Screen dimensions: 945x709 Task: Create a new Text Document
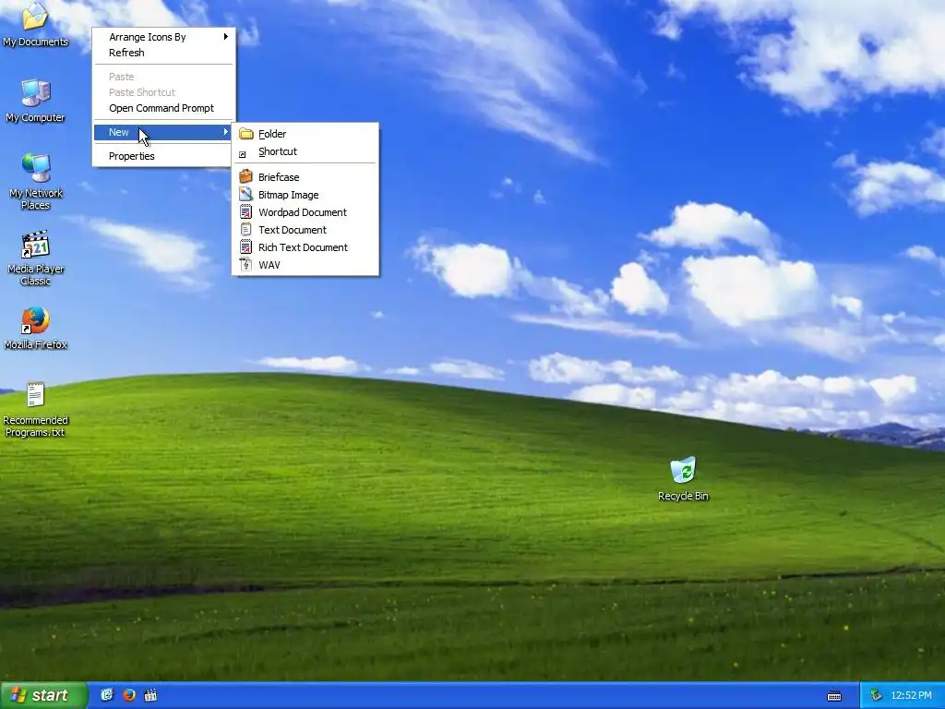click(x=305, y=230)
